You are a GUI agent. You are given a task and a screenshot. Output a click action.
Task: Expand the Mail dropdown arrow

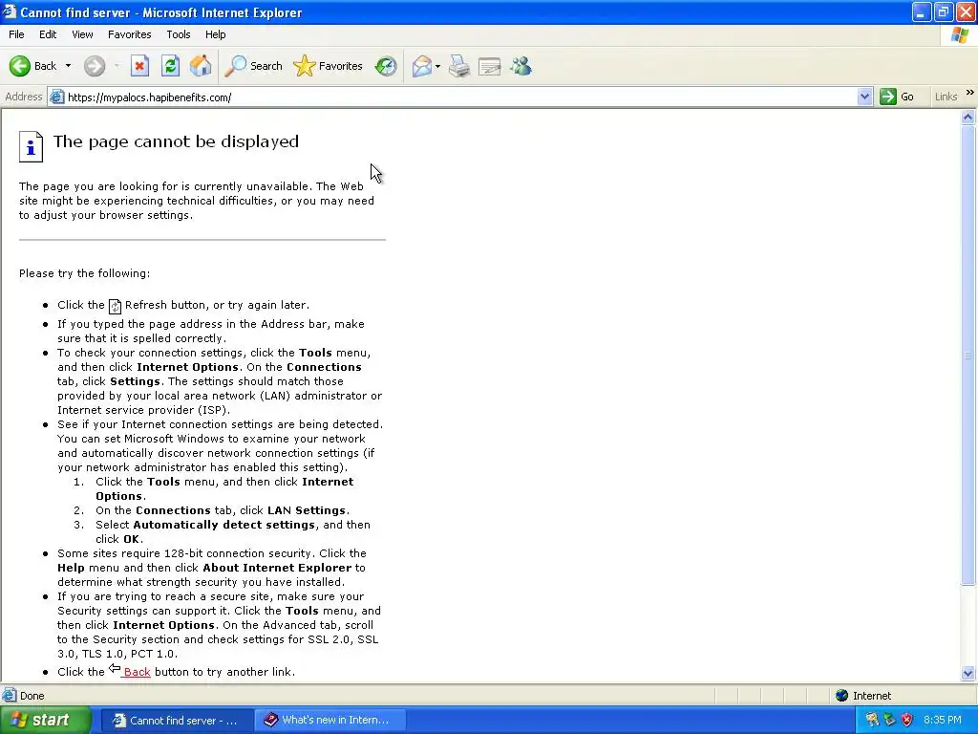[437, 66]
